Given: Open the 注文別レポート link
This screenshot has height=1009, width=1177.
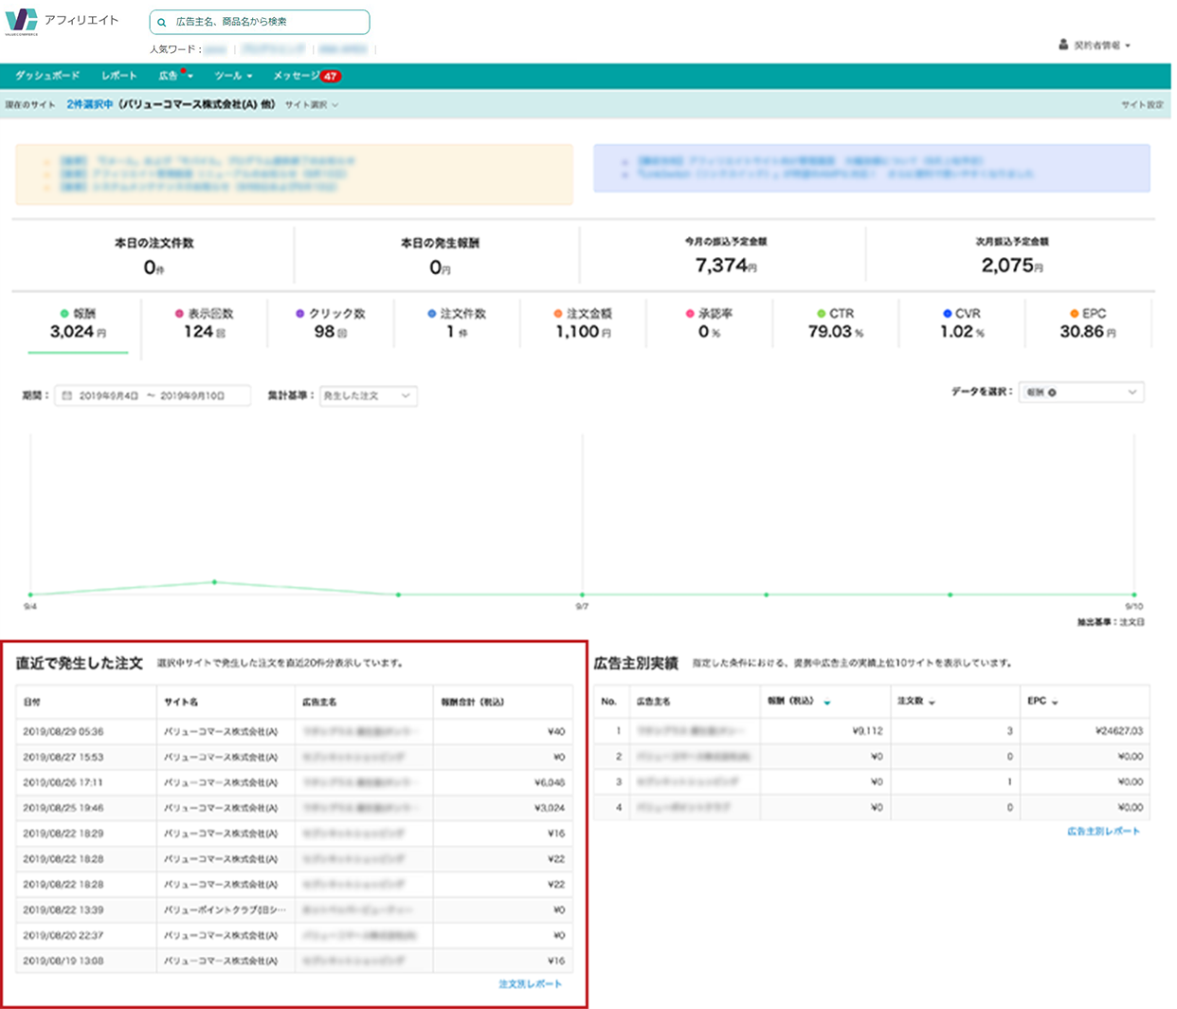Looking at the screenshot, I should tap(531, 984).
